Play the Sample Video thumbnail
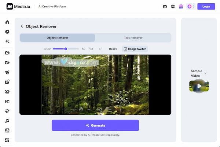Viewport: 220px width, 147px height. pos(199,87)
